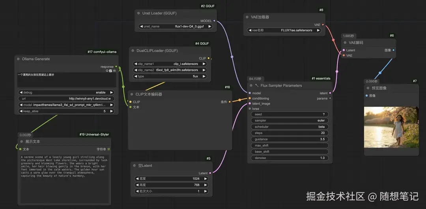Click the Chinese prompt text area in Ollama Generate
426x209 pixels.
(x=66, y=80)
